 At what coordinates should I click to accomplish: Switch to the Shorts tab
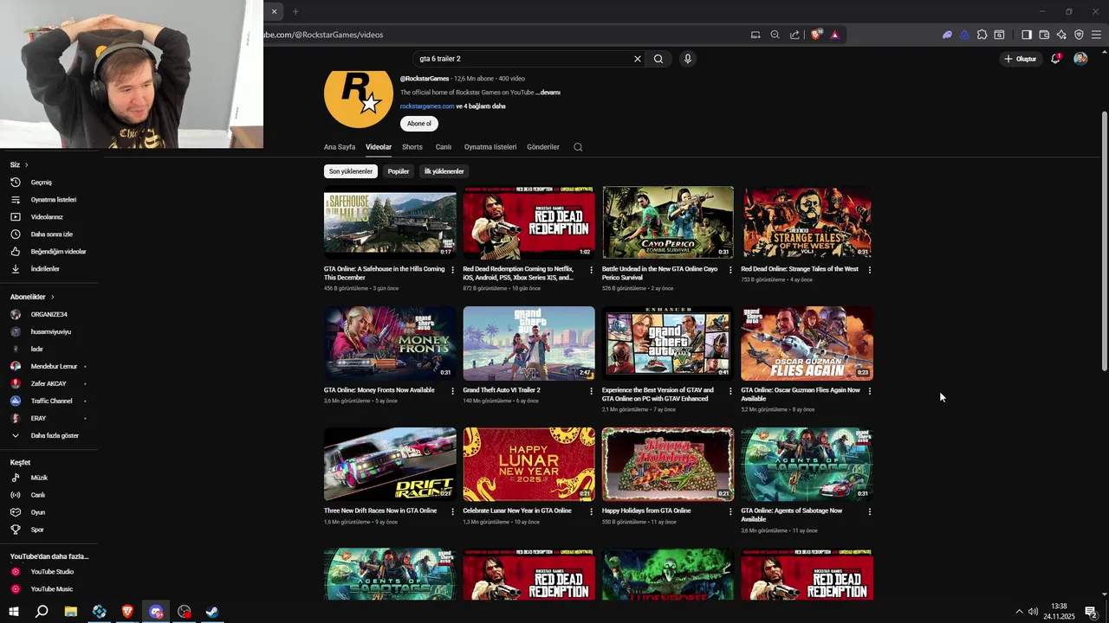412,147
